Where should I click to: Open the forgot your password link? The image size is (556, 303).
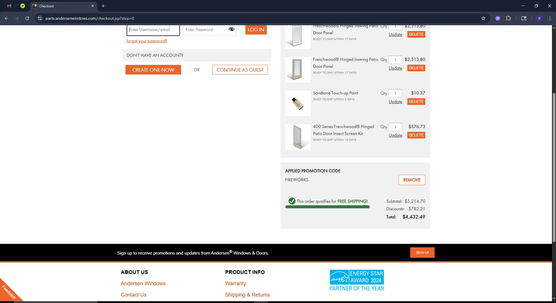147,41
